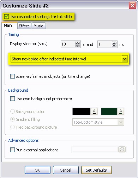This screenshot has width=138, height=178.
Task: Expand the Top-Bottom style dropdown
Action: point(121,122)
